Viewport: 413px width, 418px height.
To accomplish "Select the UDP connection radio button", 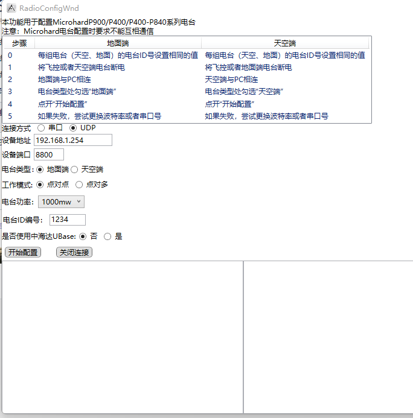I will pyautogui.click(x=73, y=128).
